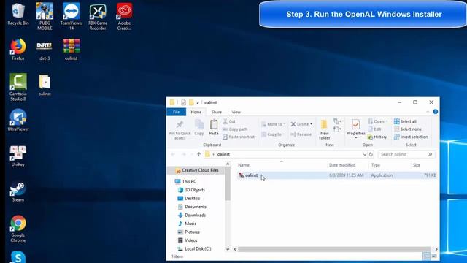Select the Steam desktop icon

(x=18, y=191)
